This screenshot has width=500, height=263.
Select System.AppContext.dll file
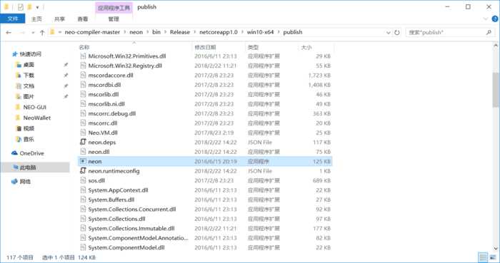pyautogui.click(x=205, y=190)
